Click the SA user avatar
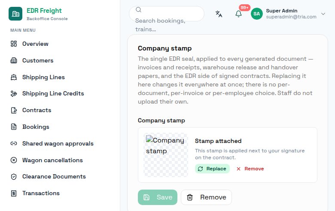The height and width of the screenshot is (211, 335). pyautogui.click(x=256, y=14)
